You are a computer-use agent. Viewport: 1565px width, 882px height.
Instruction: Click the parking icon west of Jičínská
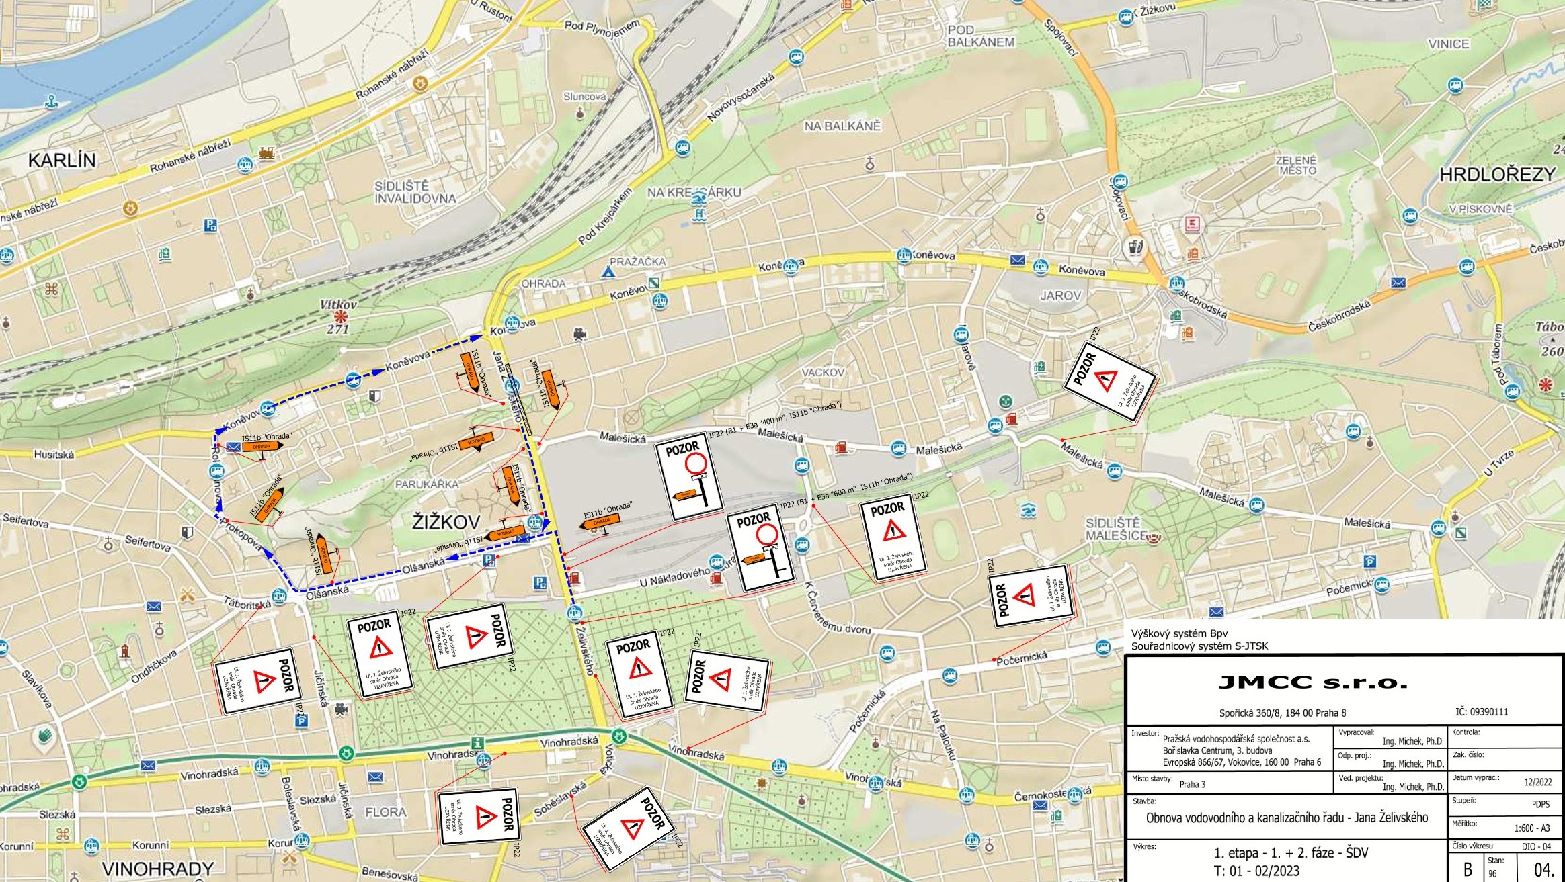coord(303,721)
